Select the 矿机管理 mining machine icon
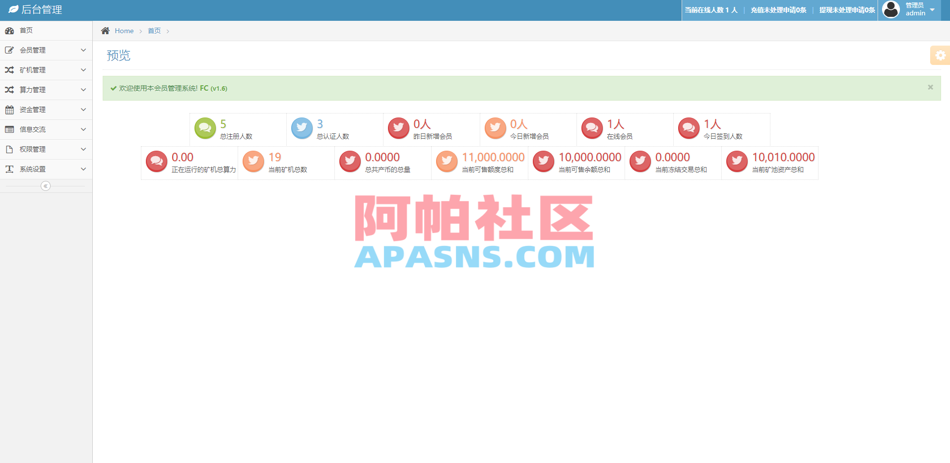 pyautogui.click(x=9, y=70)
